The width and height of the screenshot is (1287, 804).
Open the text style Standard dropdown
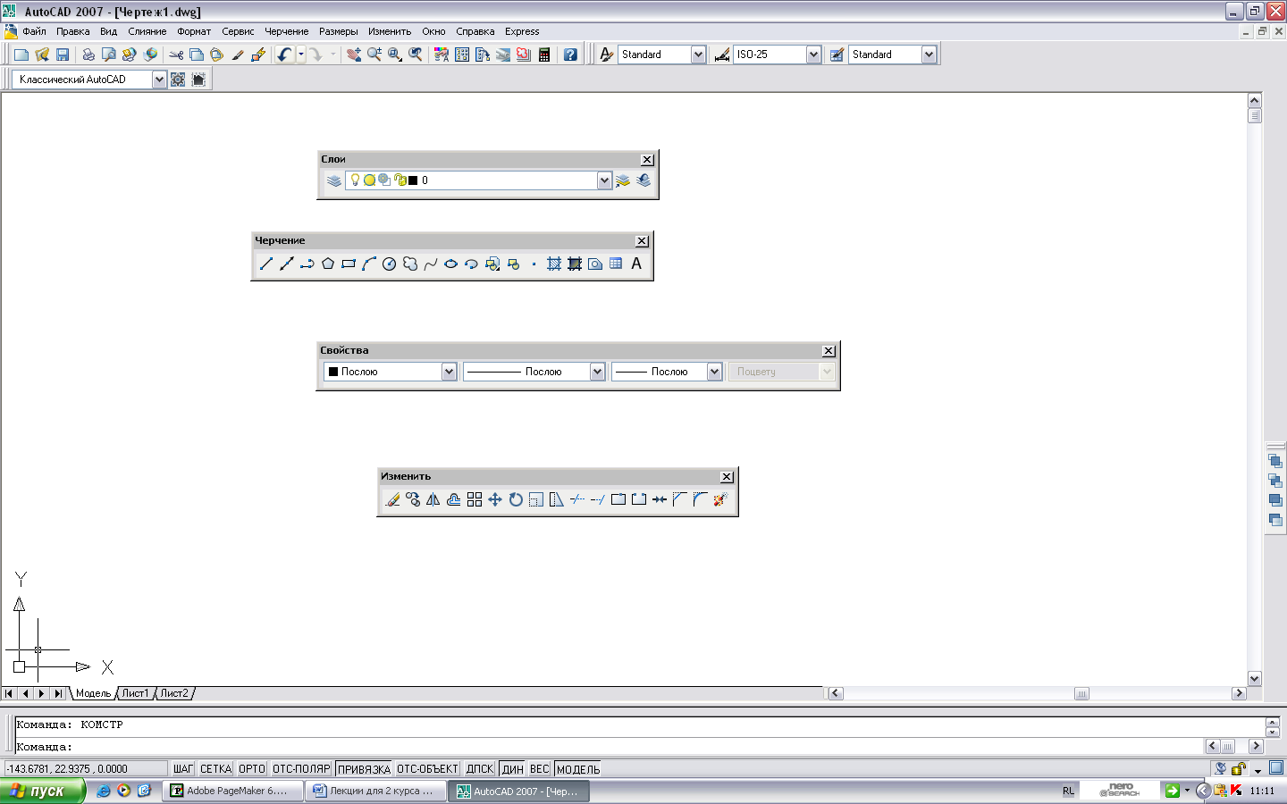698,54
